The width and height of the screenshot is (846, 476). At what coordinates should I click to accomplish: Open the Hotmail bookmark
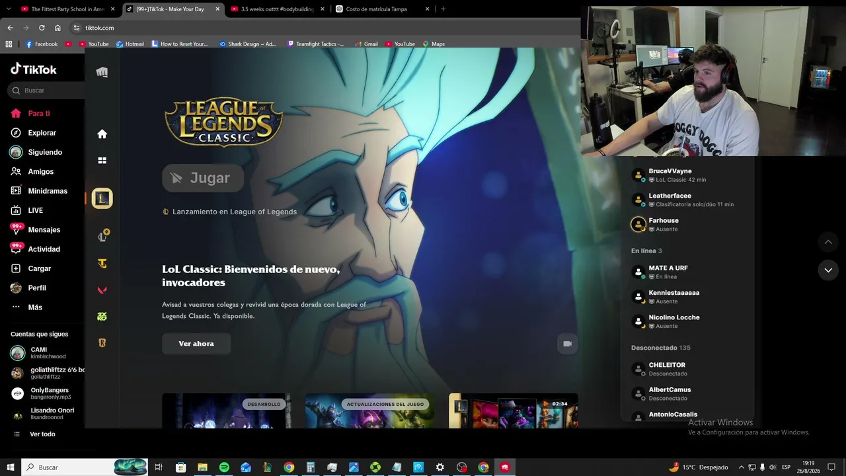[x=130, y=44]
